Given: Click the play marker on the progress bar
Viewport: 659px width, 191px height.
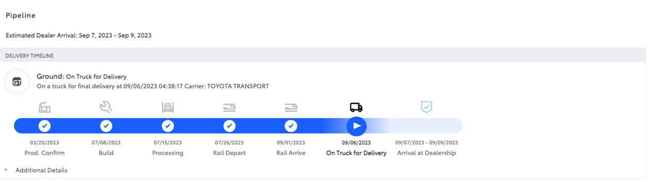Looking at the screenshot, I should pos(357,126).
